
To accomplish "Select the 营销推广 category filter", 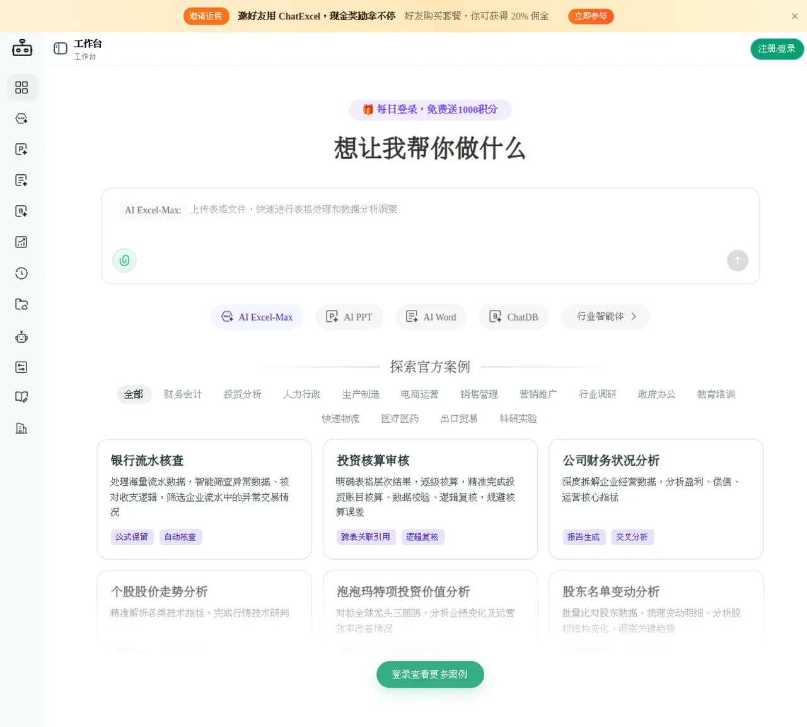I will 538,394.
